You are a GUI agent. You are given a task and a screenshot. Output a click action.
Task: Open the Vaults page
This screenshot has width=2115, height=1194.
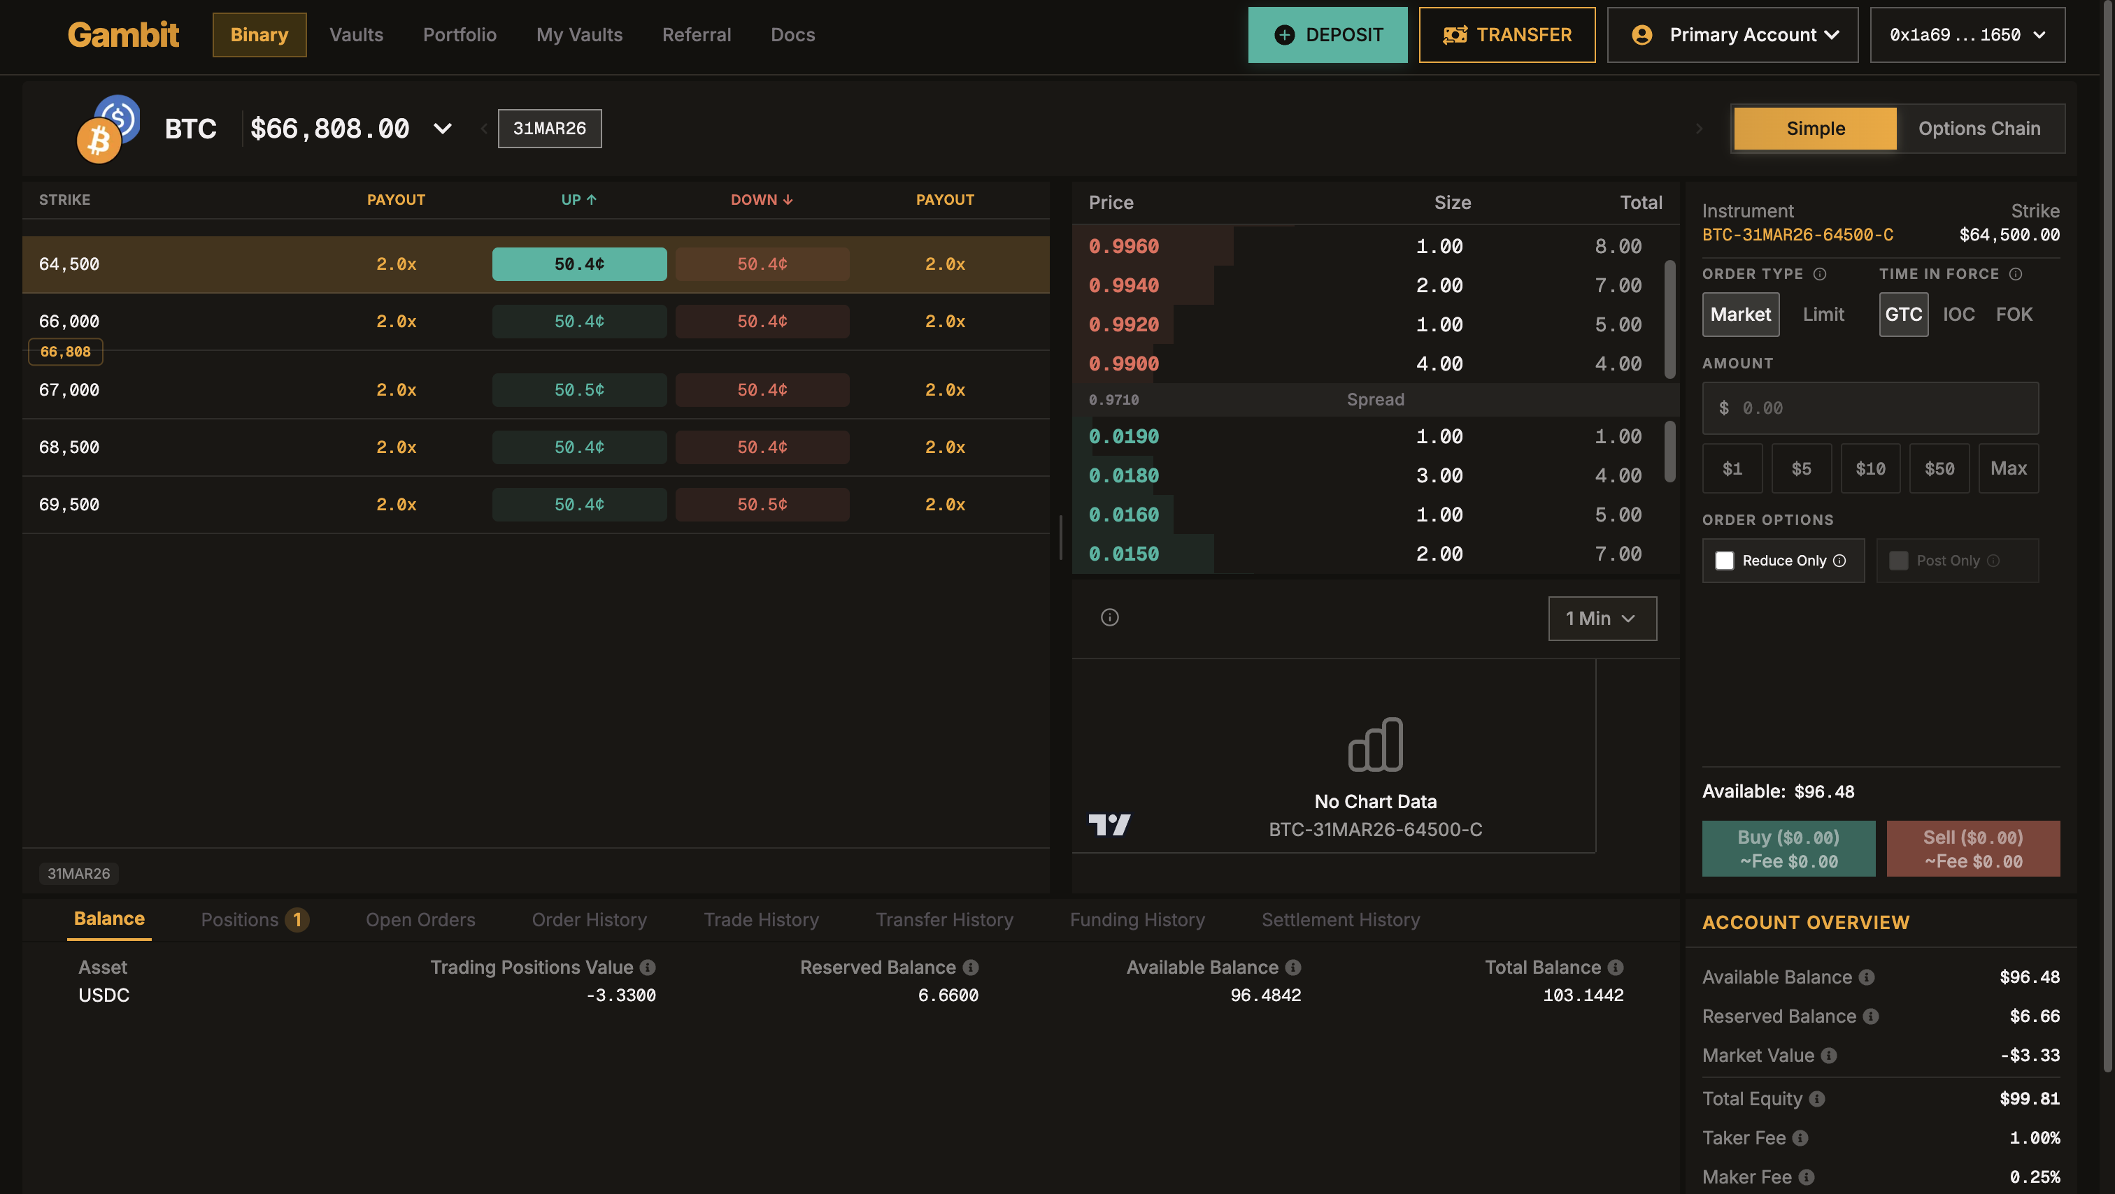pos(356,34)
